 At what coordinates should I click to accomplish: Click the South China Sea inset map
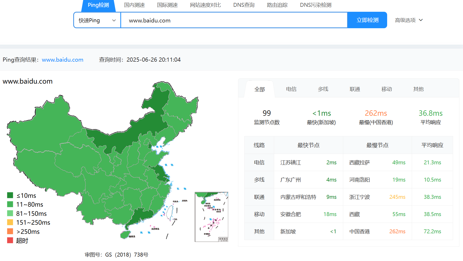[211, 217]
